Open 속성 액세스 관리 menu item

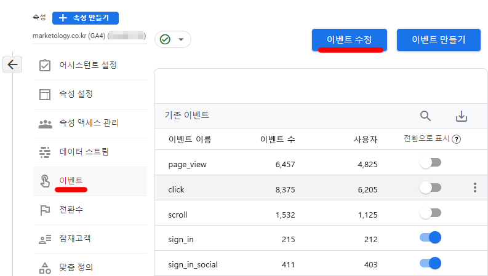pyautogui.click(x=90, y=124)
